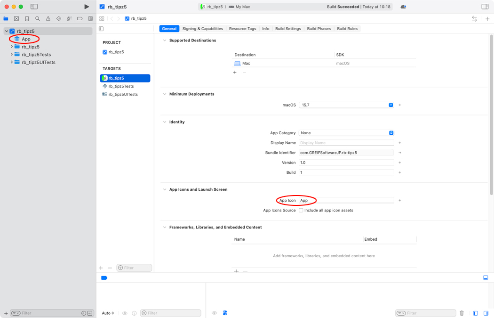
Task: Click the Run play button
Action: tap(86, 7)
